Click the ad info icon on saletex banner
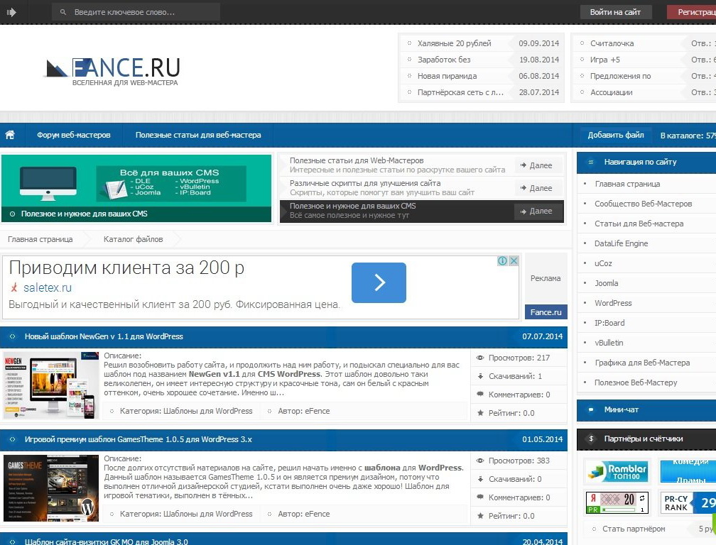This screenshot has width=716, height=545. coord(502,260)
